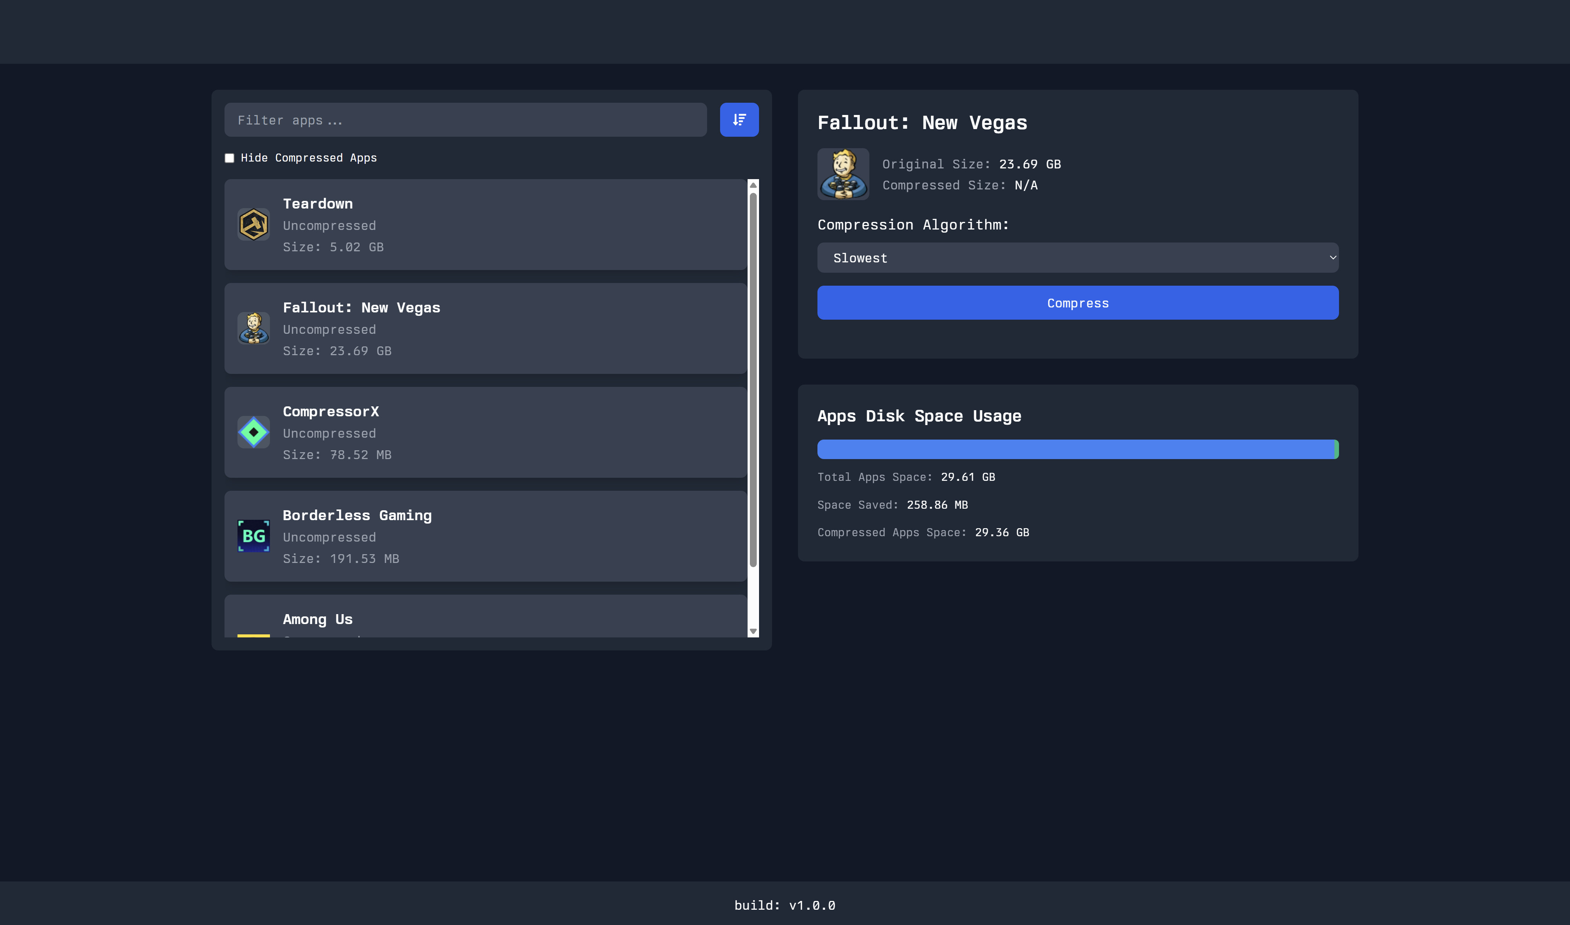Click the Borderless Gaming BG icon
Screen dimensions: 1570x925
[254, 535]
